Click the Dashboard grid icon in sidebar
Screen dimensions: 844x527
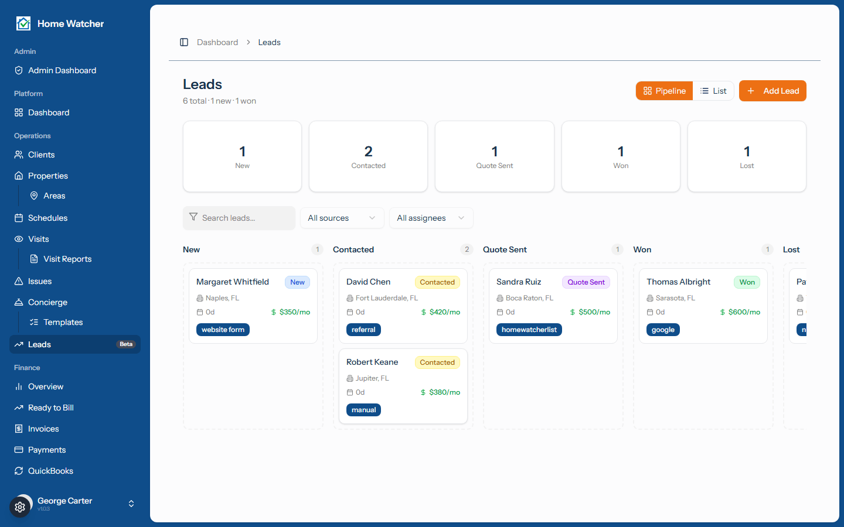[x=19, y=112]
